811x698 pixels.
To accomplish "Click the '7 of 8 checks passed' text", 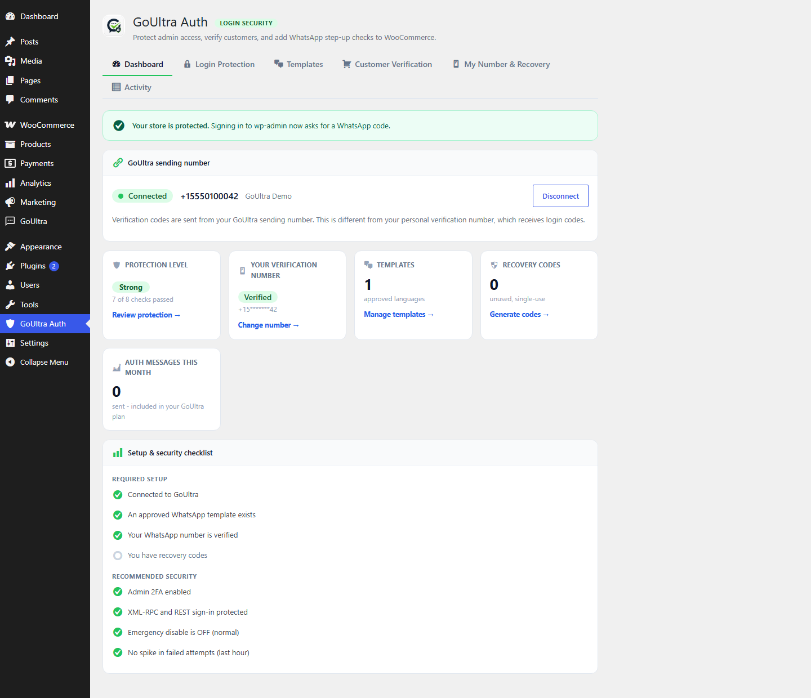I will 142,299.
